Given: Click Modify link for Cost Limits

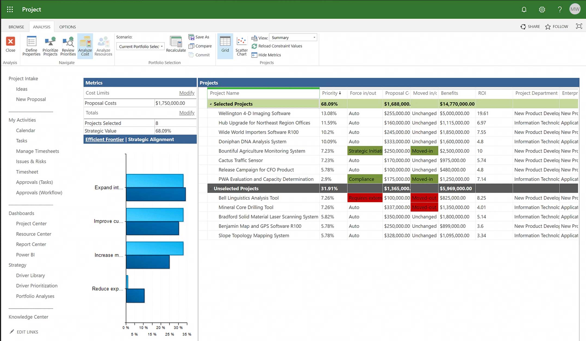Looking at the screenshot, I should (187, 93).
